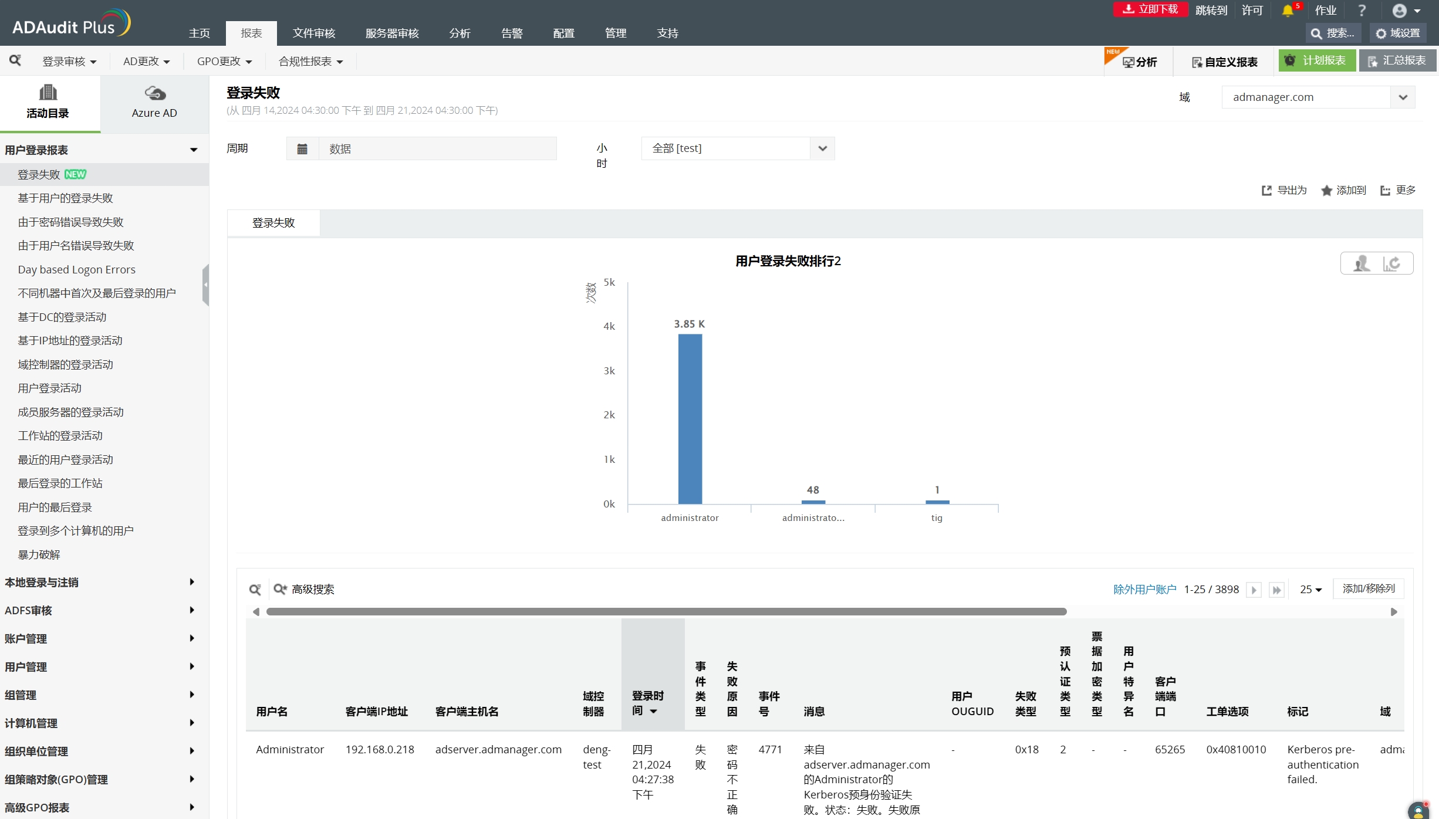
Task: Open the user account avatar menu
Action: pos(1406,11)
